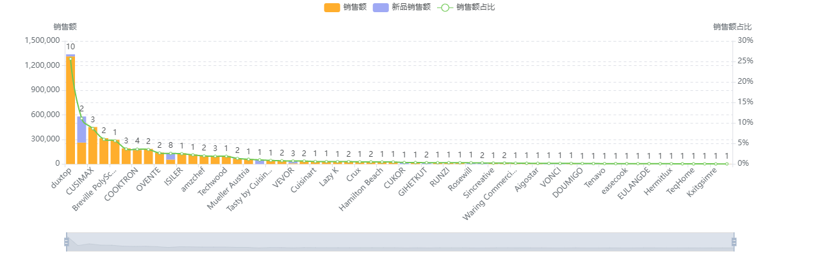Click the duxtop brand axis label
Screen dimensions: 819x256
[x=63, y=178]
